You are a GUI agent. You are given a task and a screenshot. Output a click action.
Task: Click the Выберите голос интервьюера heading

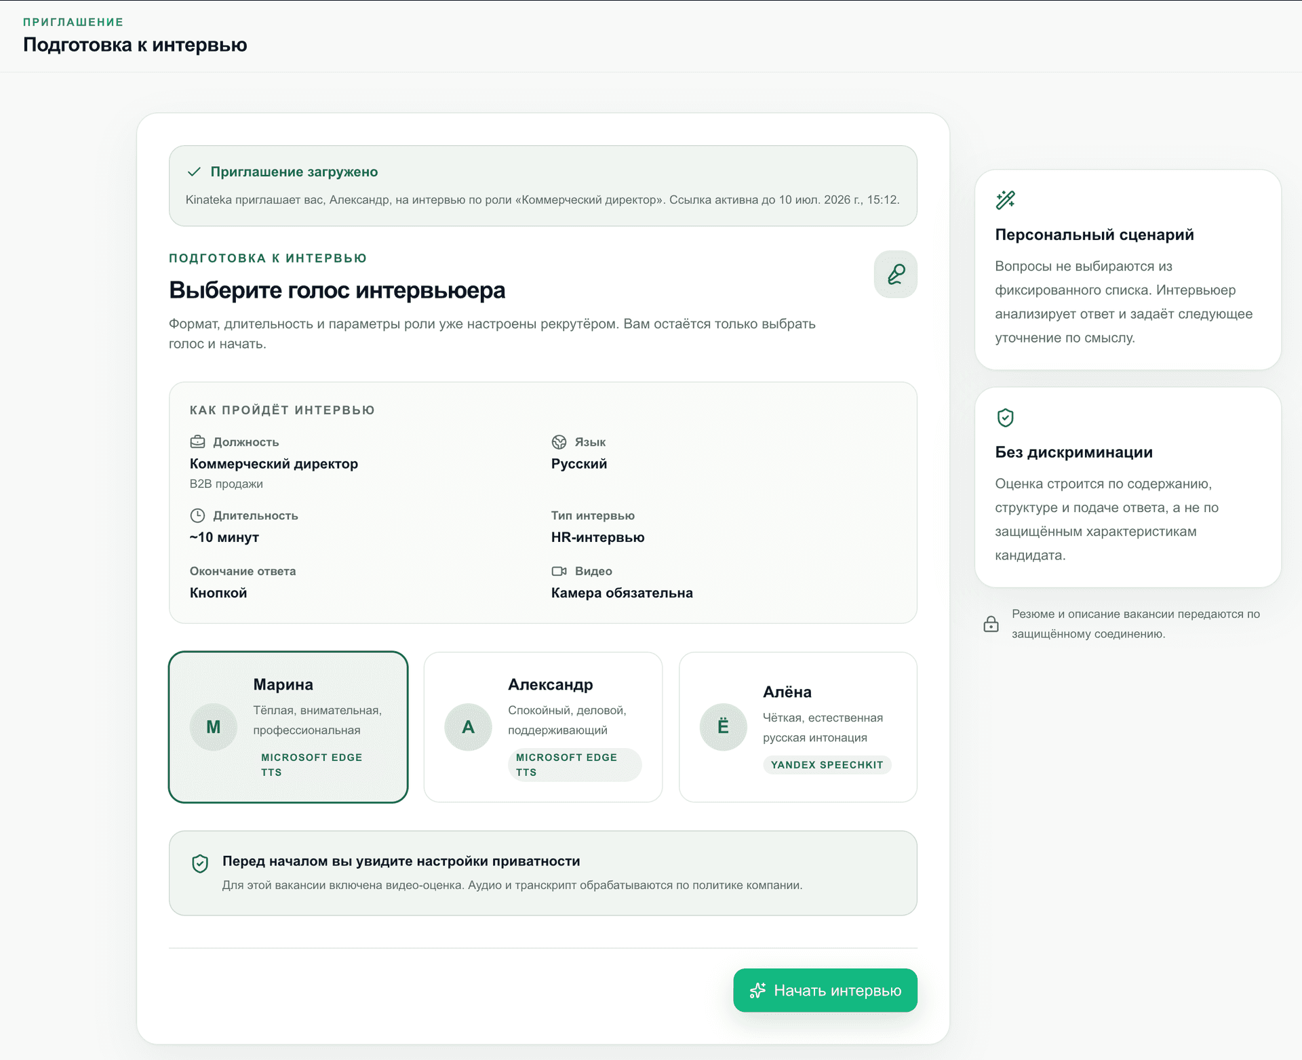click(x=337, y=290)
